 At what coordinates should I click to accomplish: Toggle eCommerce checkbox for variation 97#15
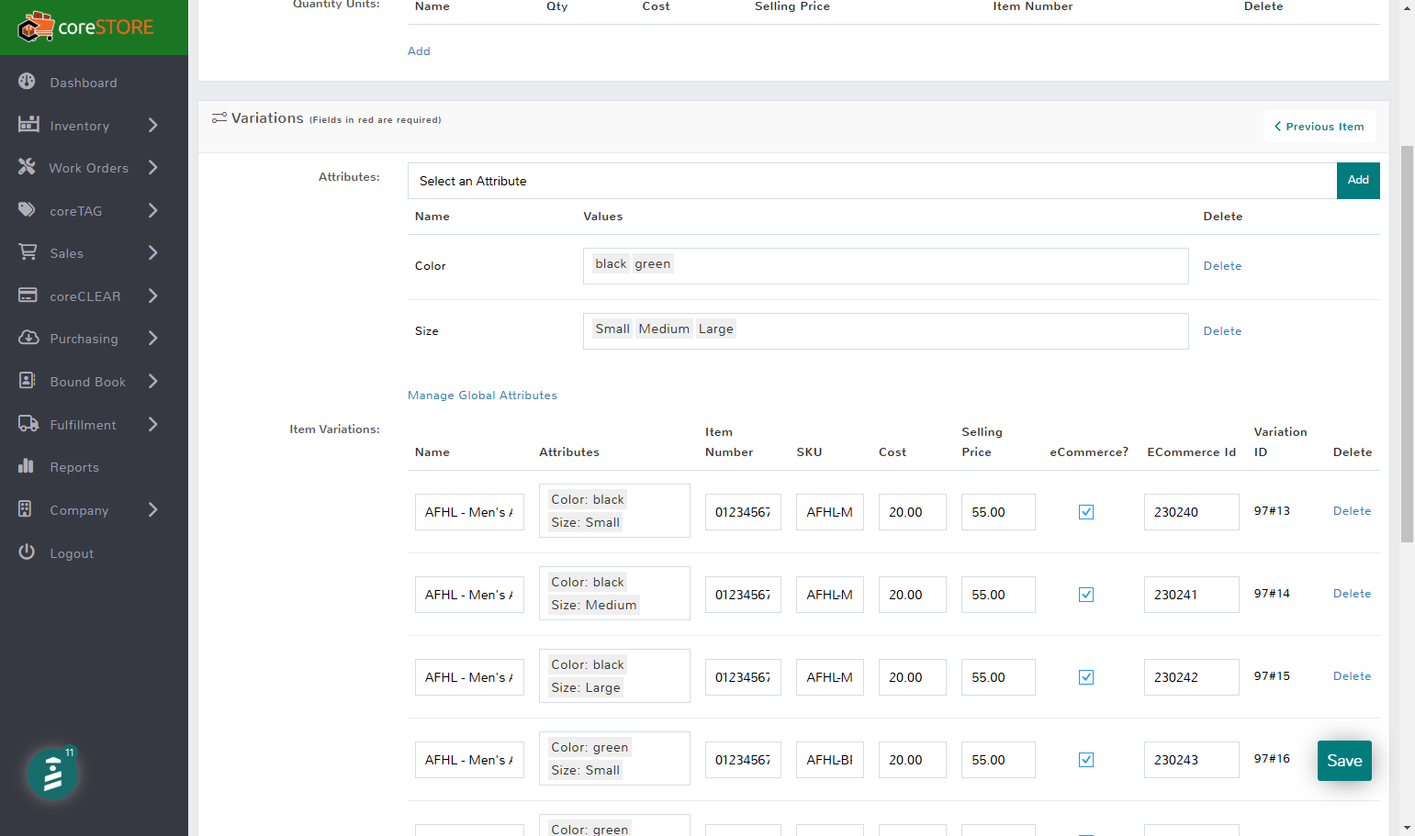(x=1086, y=677)
